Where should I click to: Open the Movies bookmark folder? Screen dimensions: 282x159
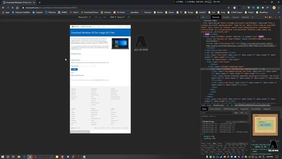coord(158,12)
